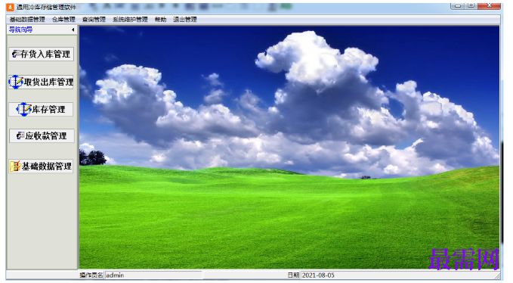Close the application window
513x283 pixels.
[x=489, y=5]
